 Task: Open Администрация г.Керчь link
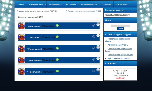tap(118, 45)
